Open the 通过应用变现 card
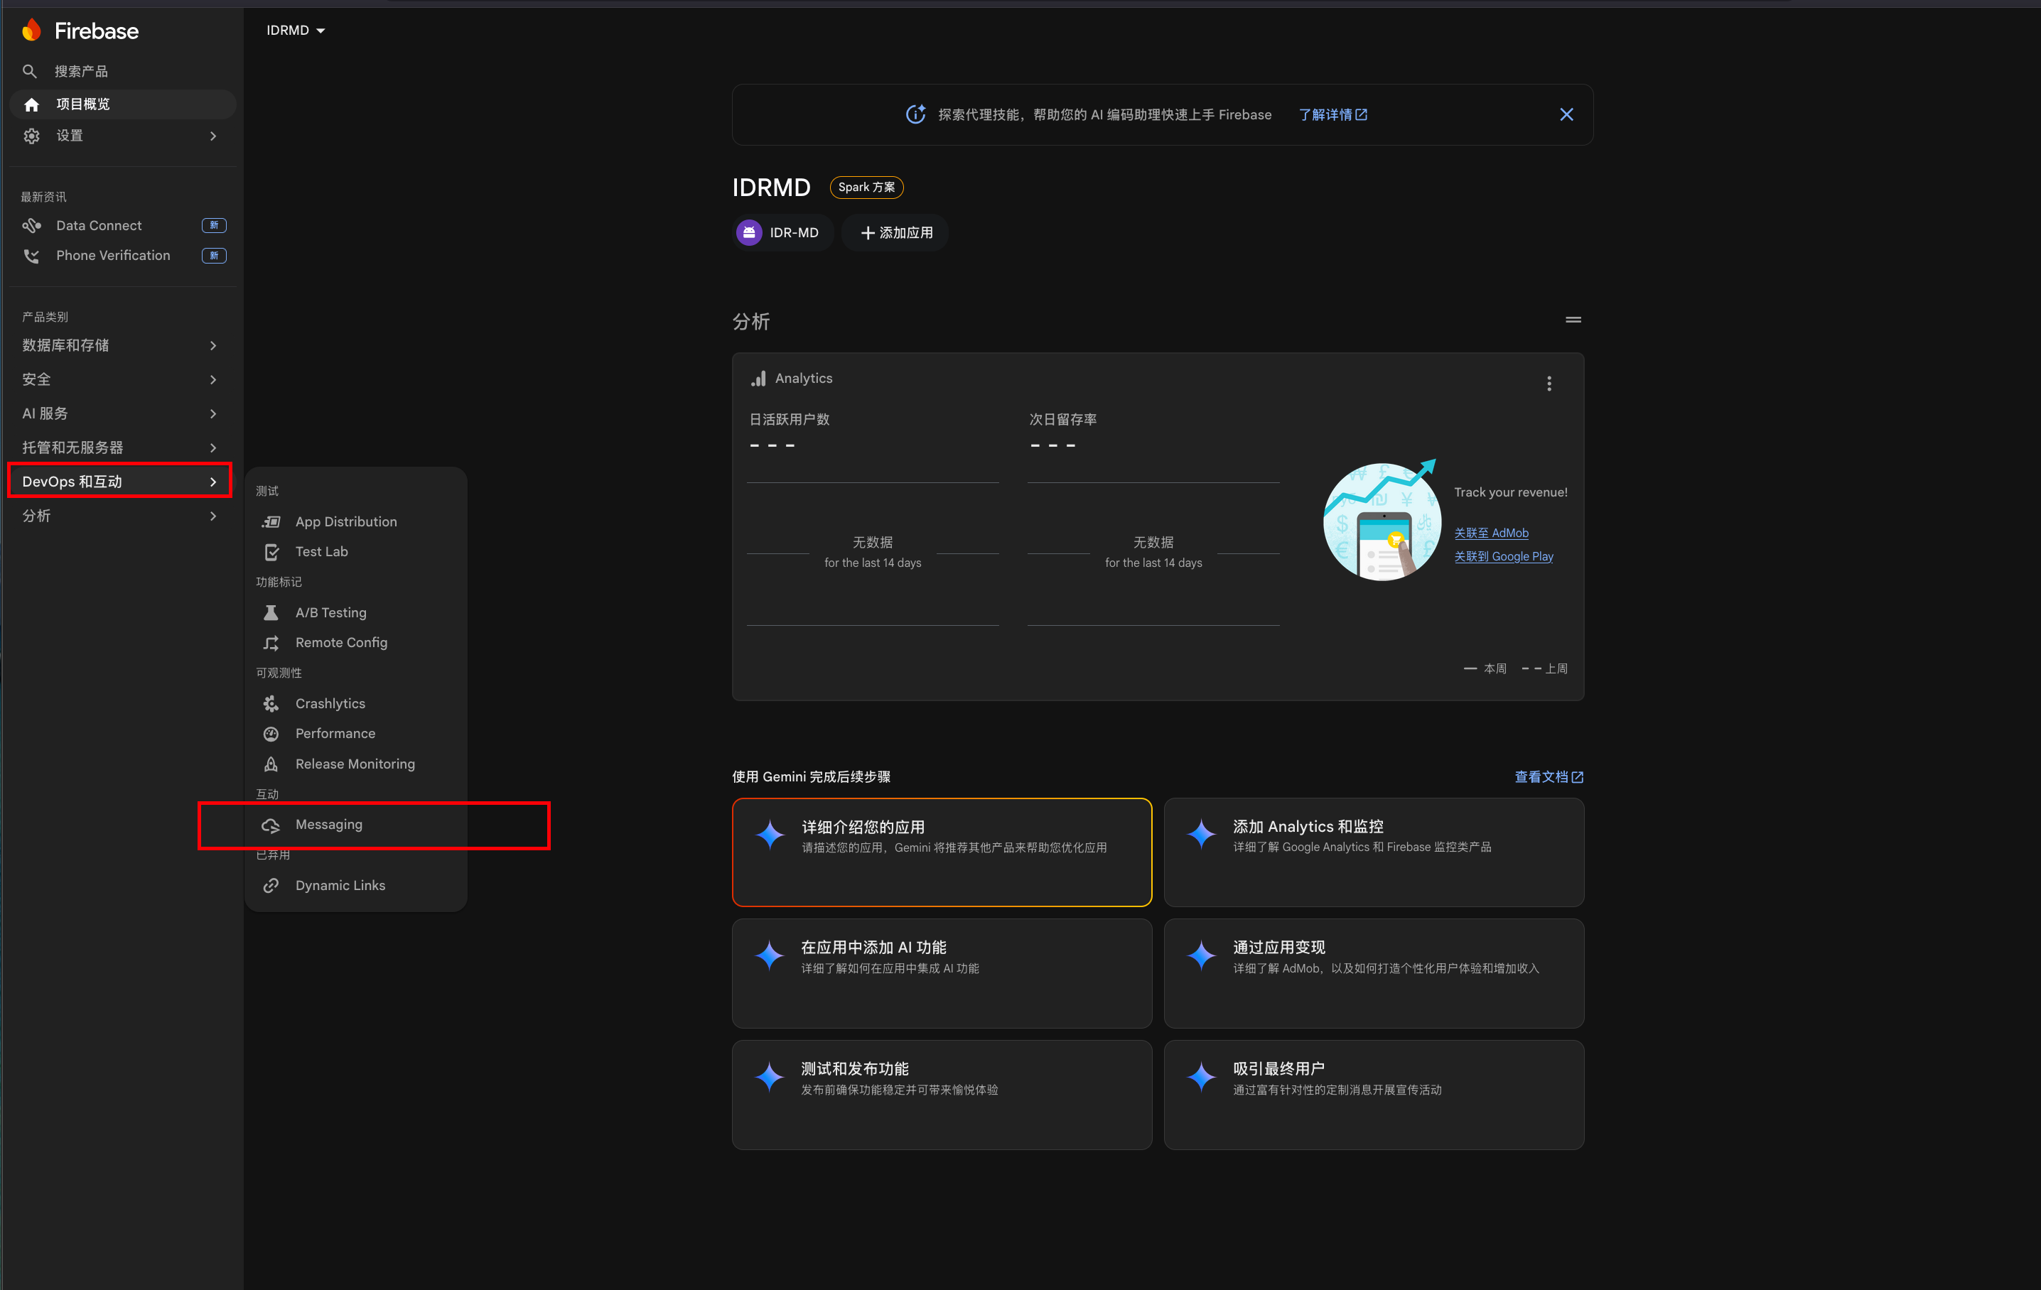 [1373, 973]
